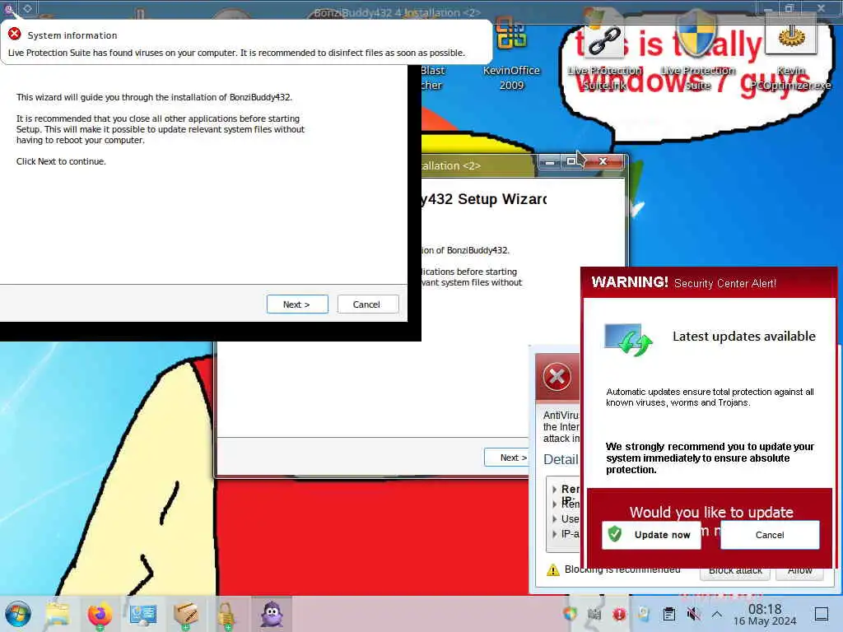This screenshot has height=632, width=843.
Task: Click Next in the front BonziBuddy432 wizard
Action: 296,304
